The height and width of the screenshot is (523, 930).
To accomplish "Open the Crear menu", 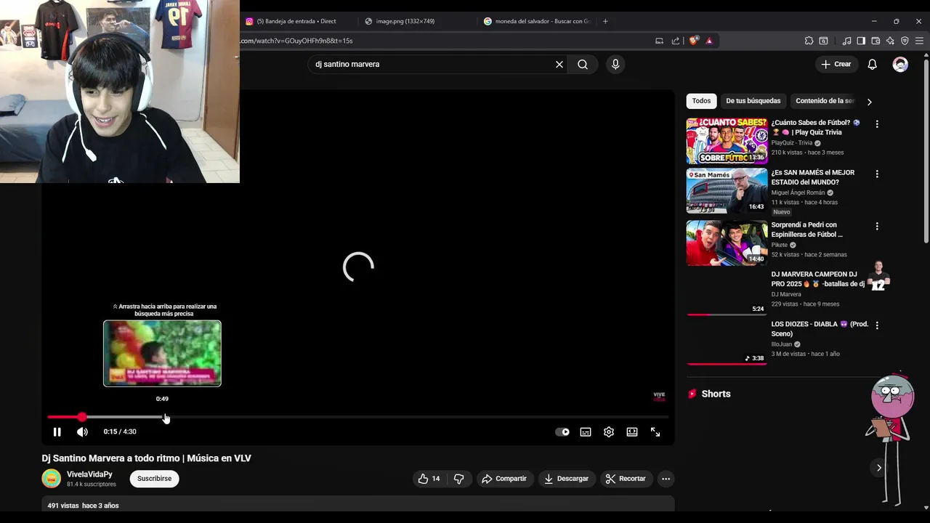I will coord(836,65).
